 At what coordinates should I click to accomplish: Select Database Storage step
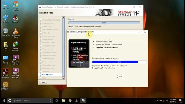(x=48, y=59)
